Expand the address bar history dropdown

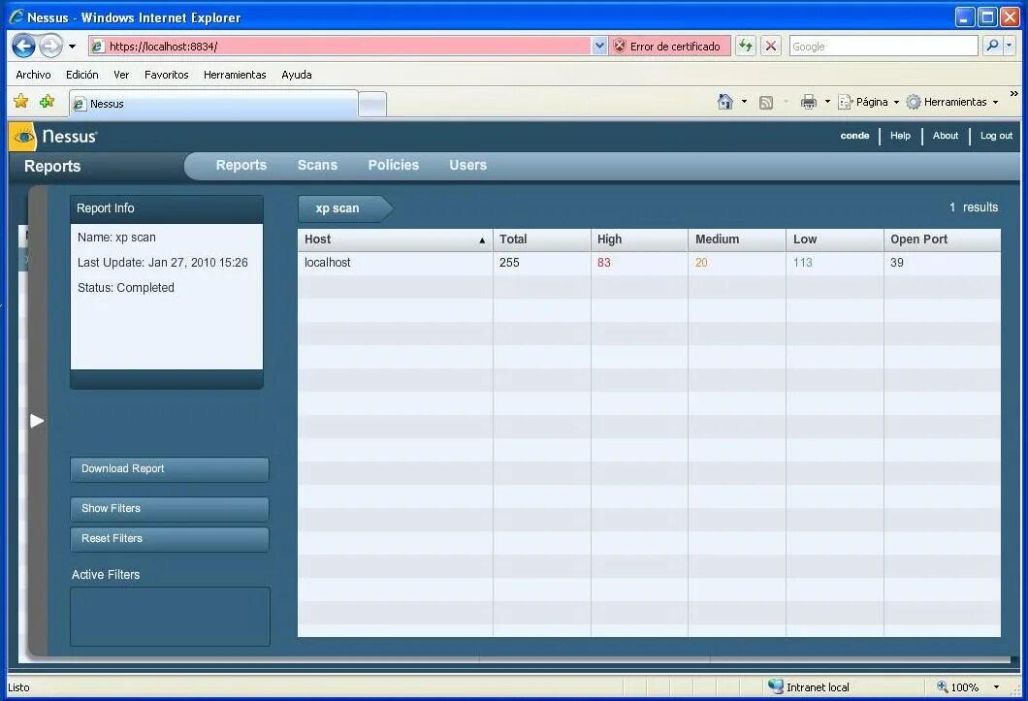coord(599,46)
